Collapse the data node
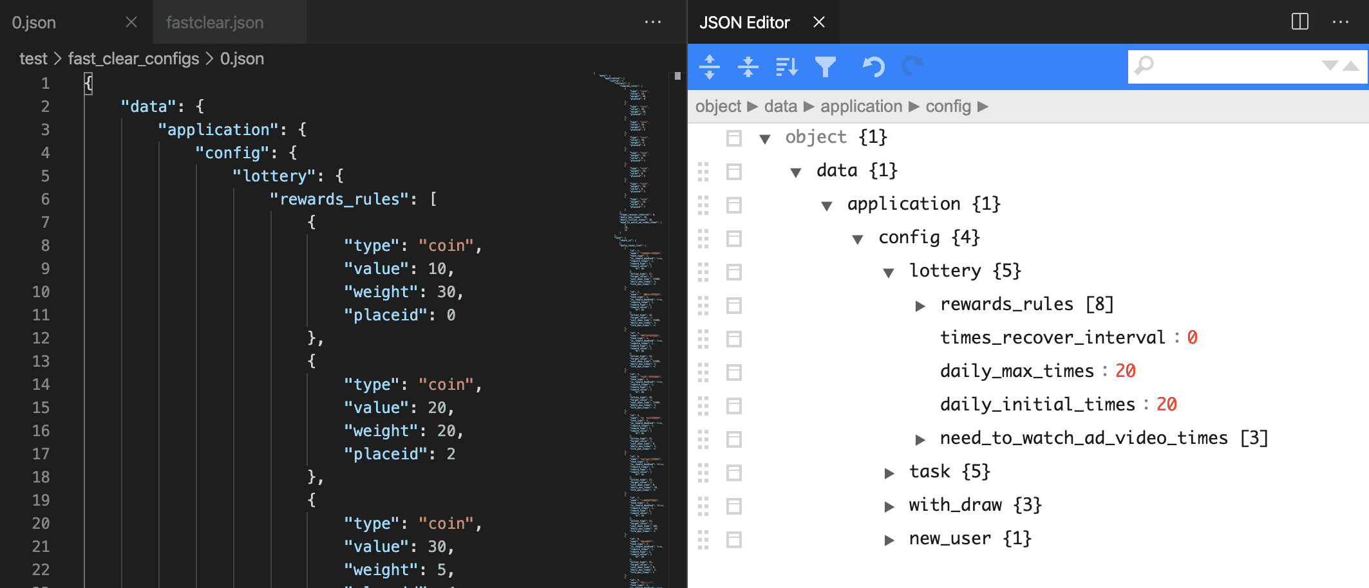 796,172
